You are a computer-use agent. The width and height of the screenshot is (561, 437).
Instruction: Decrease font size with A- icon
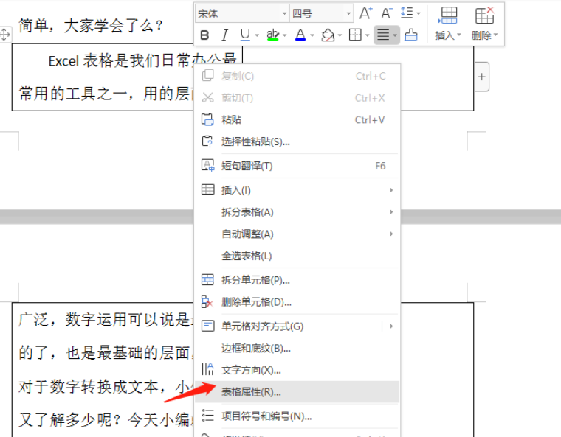point(386,13)
